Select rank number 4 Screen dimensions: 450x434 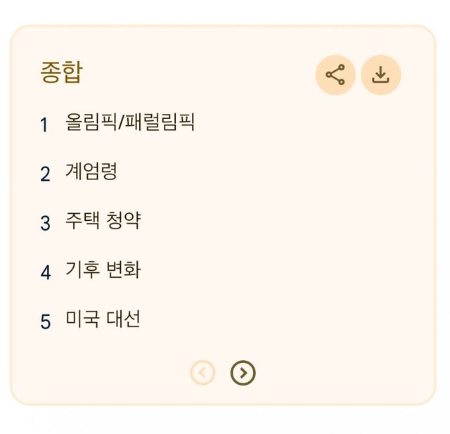[45, 273]
